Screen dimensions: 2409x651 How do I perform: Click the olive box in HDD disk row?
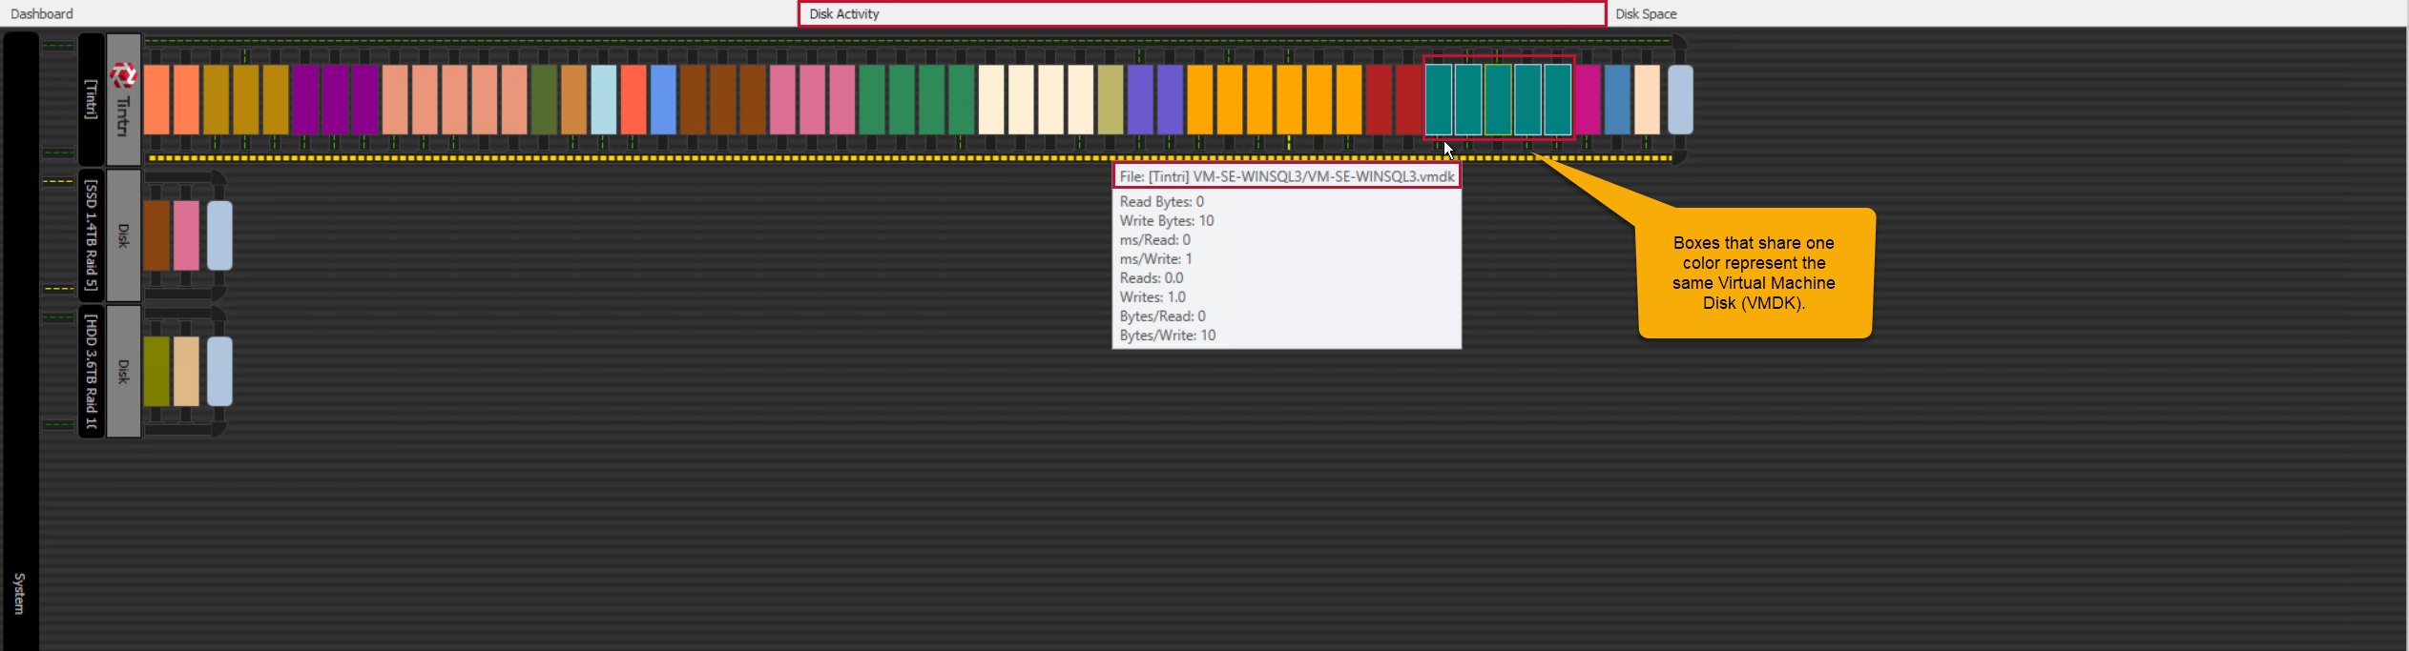pyautogui.click(x=156, y=371)
